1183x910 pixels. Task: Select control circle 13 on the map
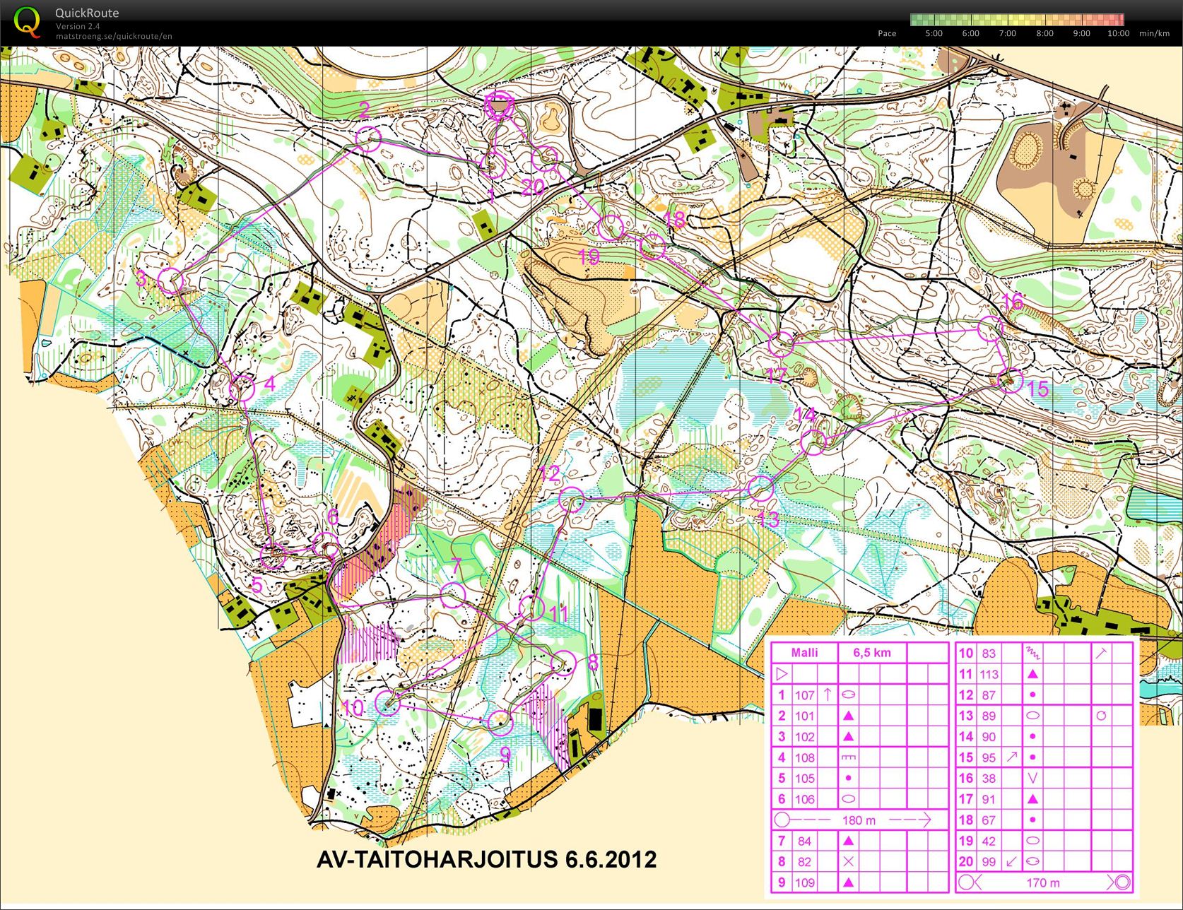pos(761,488)
